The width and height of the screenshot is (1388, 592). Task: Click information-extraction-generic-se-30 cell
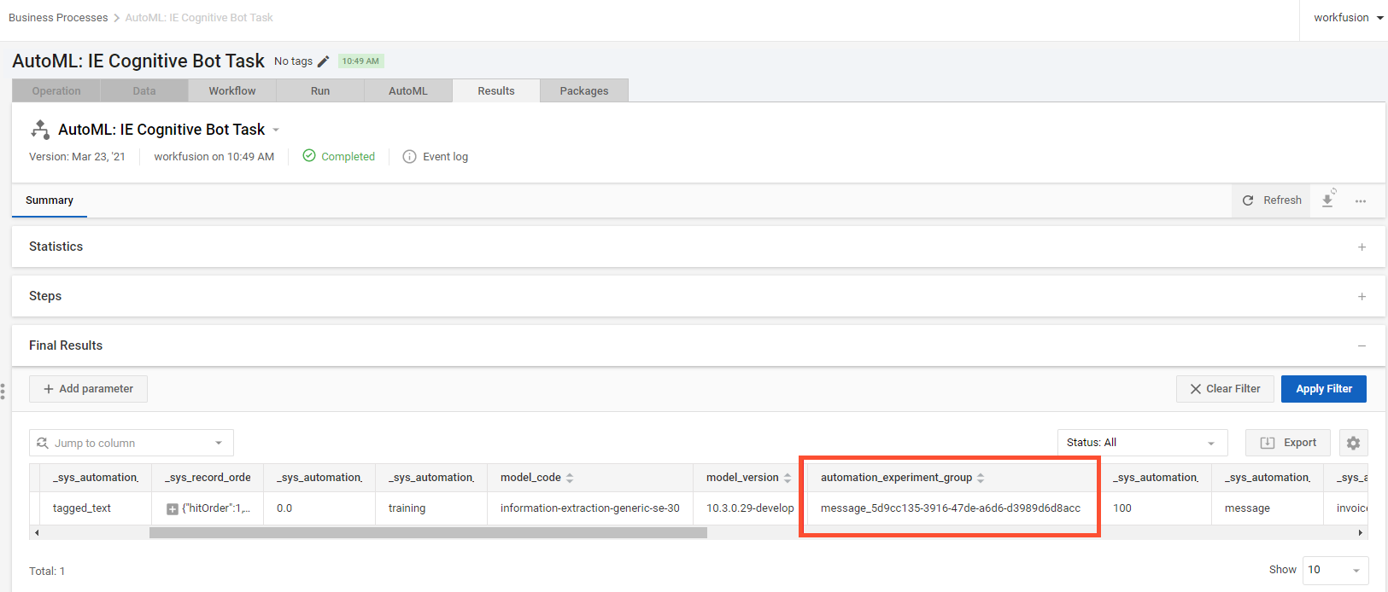click(x=590, y=508)
